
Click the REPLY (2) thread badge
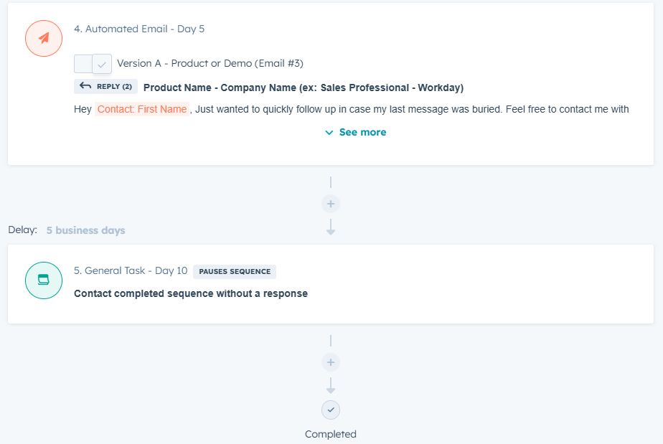click(105, 86)
